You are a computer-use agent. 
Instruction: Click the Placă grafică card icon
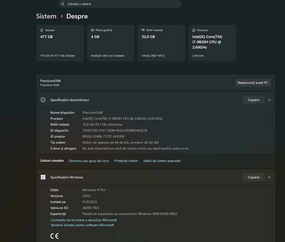point(92,30)
